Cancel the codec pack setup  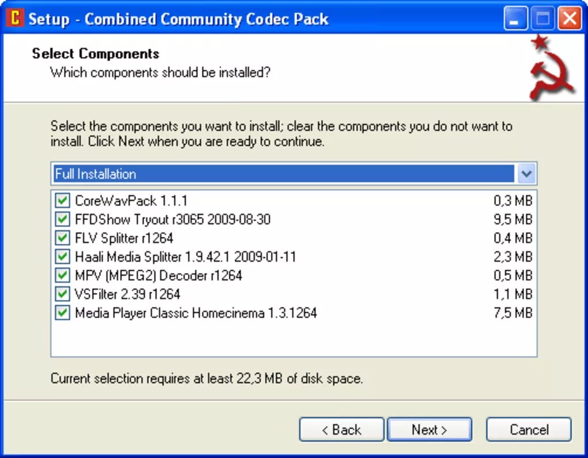tap(529, 430)
